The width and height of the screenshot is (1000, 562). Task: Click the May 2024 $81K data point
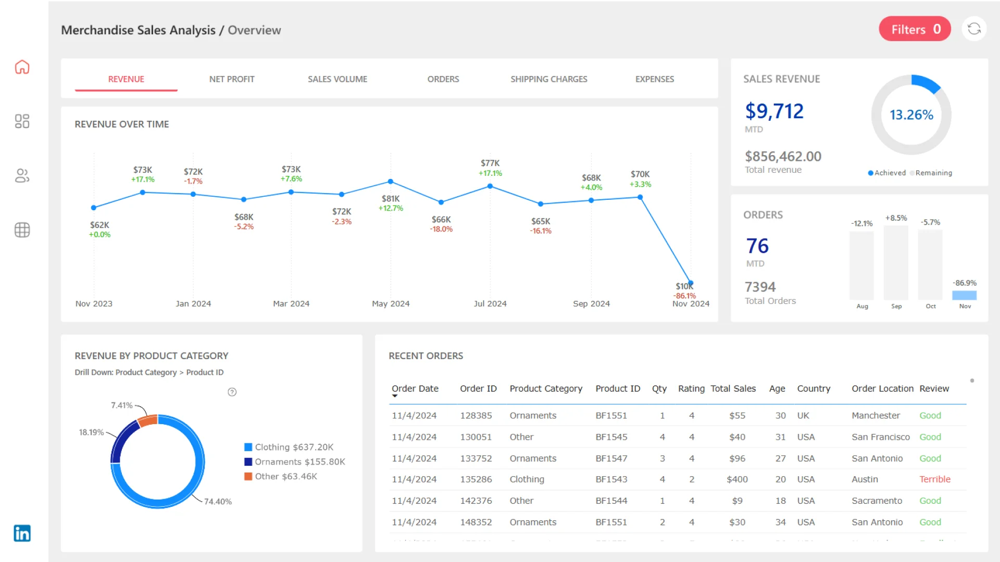(x=391, y=182)
